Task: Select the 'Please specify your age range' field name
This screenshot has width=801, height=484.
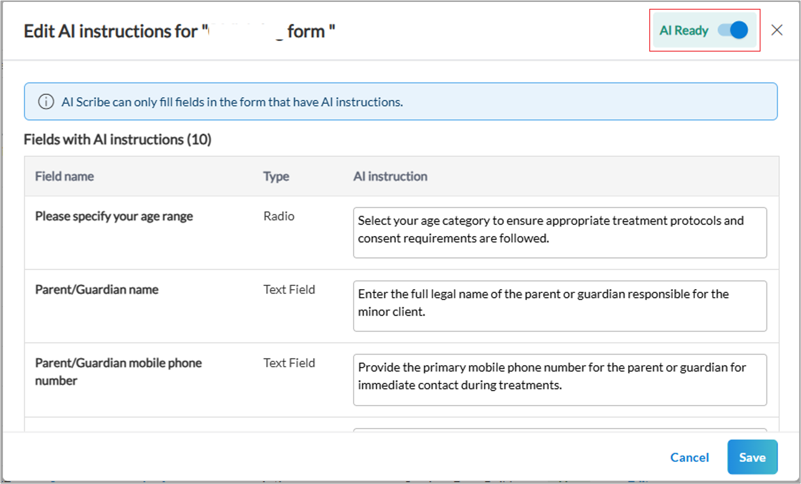Action: click(x=114, y=216)
